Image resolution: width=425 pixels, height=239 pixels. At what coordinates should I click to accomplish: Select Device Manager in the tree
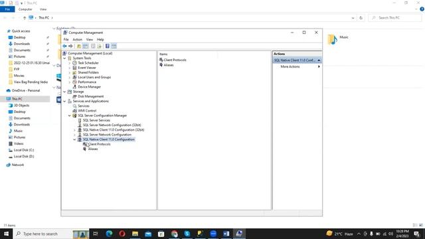(89, 87)
